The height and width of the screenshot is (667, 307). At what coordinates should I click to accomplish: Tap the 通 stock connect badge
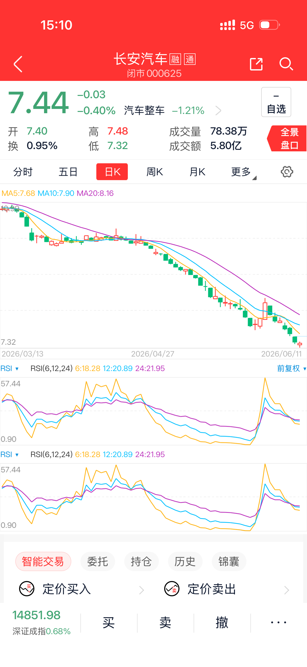tap(190, 59)
